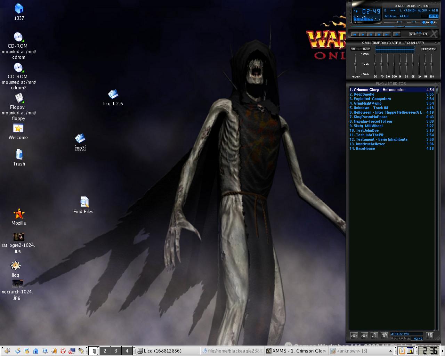Toggle equalizer AUTO button

[365, 49]
